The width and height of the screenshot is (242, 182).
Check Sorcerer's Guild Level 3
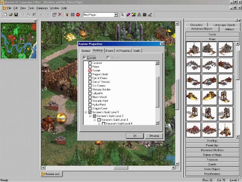[99, 120]
